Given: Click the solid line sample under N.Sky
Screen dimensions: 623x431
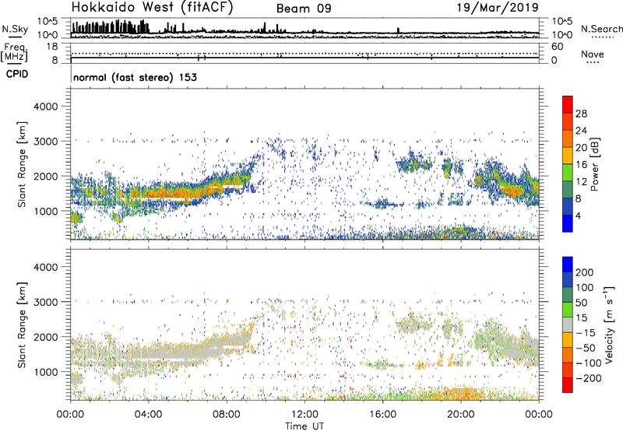Looking at the screenshot, I should [x=15, y=37].
